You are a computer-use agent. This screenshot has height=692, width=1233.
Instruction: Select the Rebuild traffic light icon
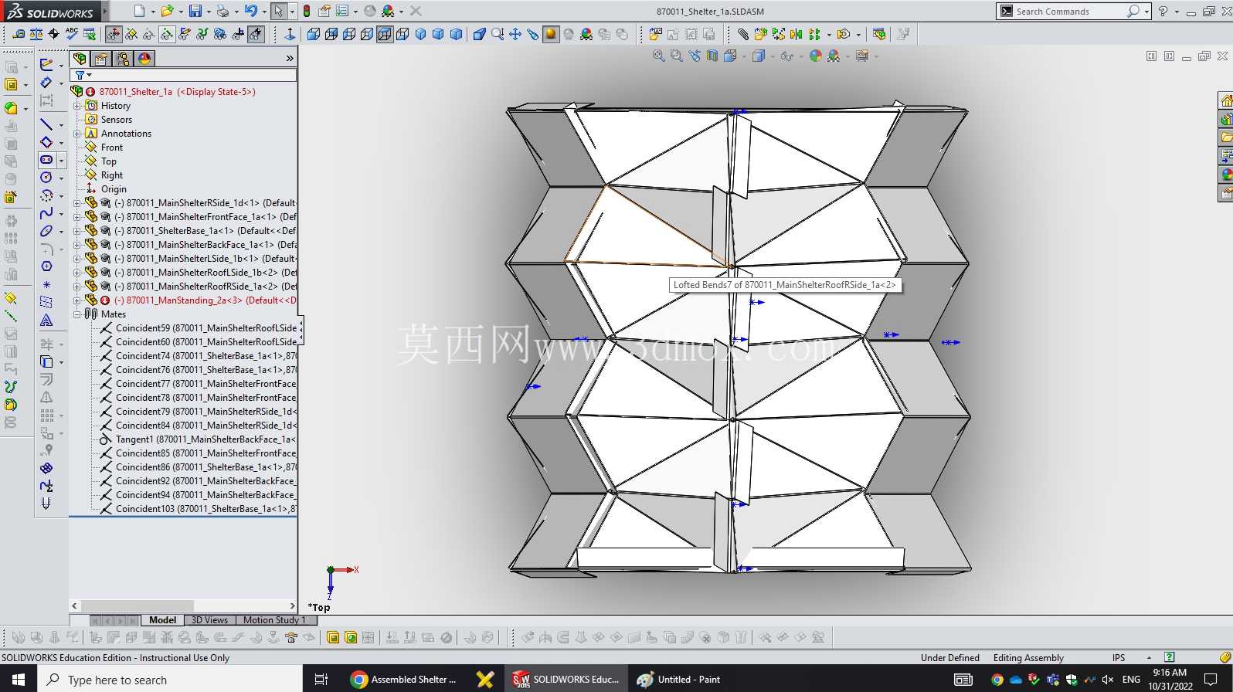pyautogui.click(x=307, y=11)
